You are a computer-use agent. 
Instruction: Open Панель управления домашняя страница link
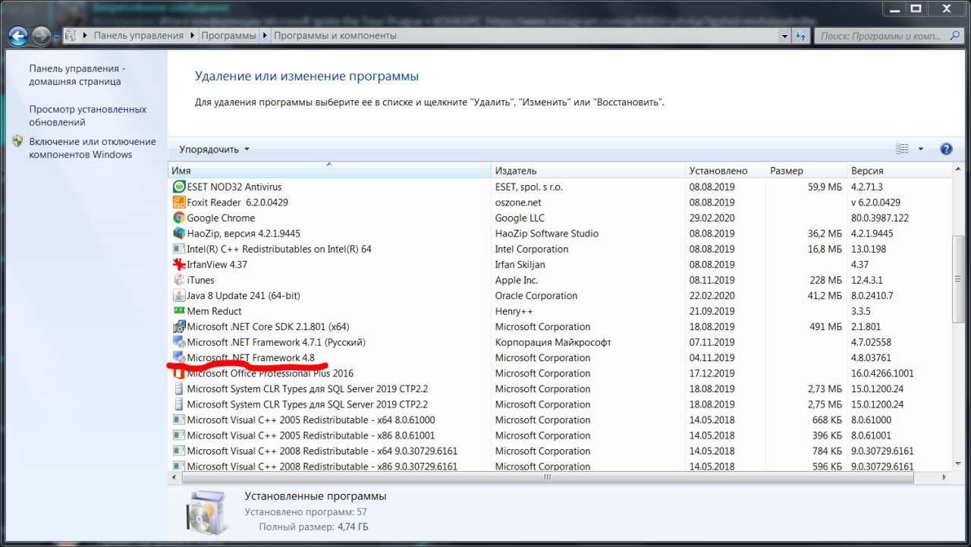[77, 75]
